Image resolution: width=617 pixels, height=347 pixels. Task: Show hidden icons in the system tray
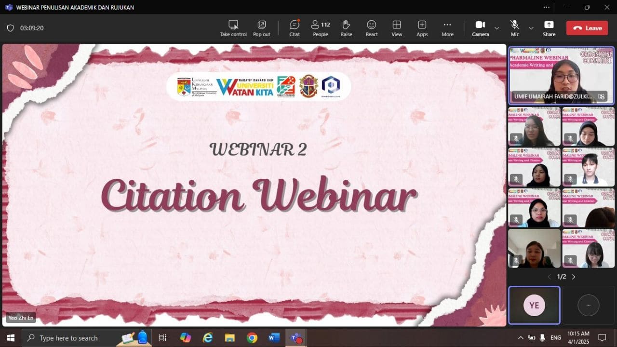(521, 338)
